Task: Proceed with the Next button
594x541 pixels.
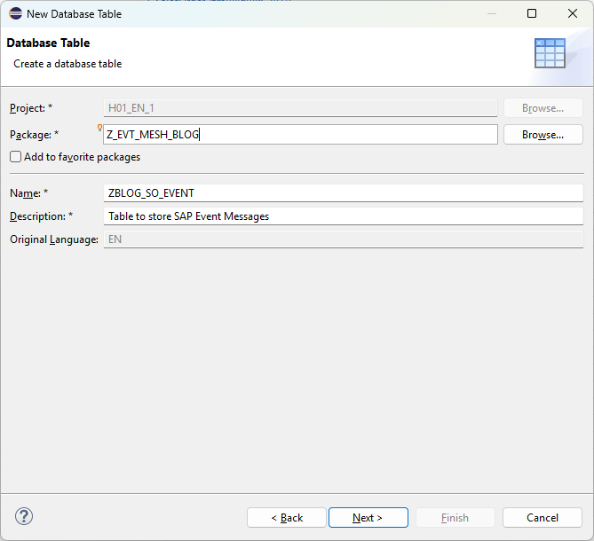Action: point(368,518)
